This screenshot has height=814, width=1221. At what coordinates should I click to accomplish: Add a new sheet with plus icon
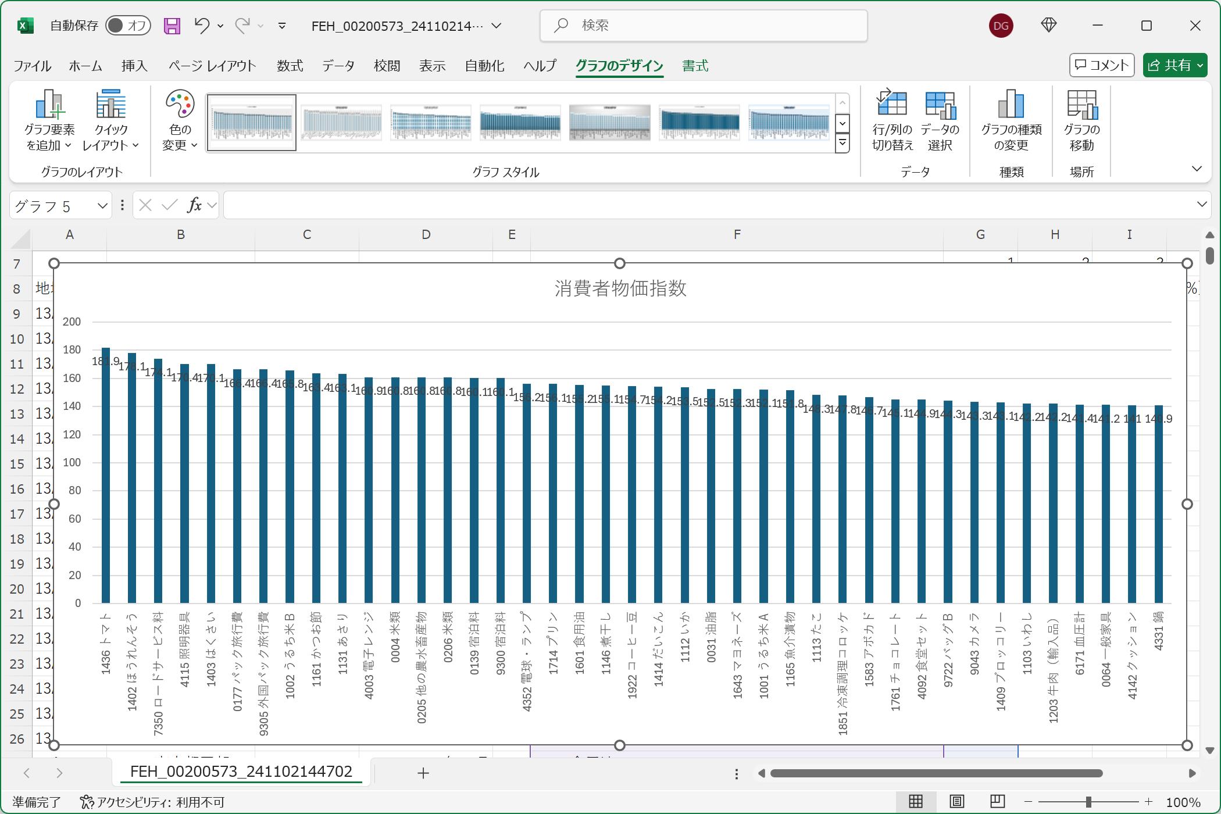[423, 773]
